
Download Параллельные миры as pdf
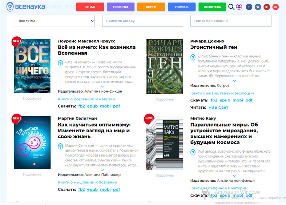click(249, 195)
